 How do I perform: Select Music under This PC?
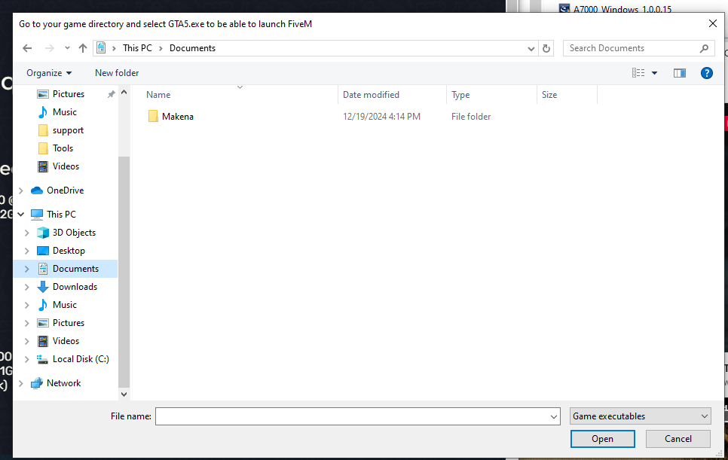pyautogui.click(x=65, y=305)
